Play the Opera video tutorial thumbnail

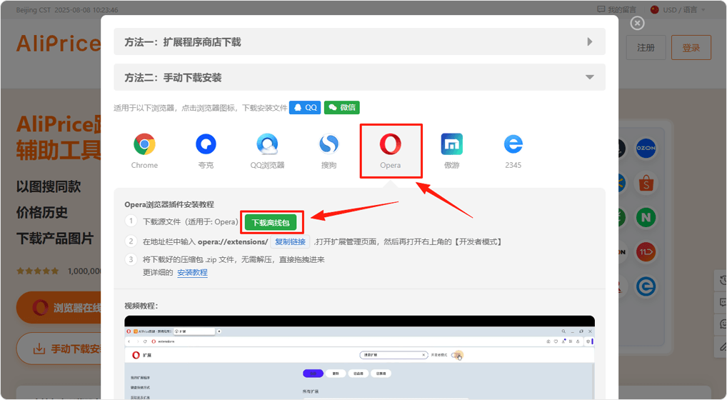click(359, 357)
